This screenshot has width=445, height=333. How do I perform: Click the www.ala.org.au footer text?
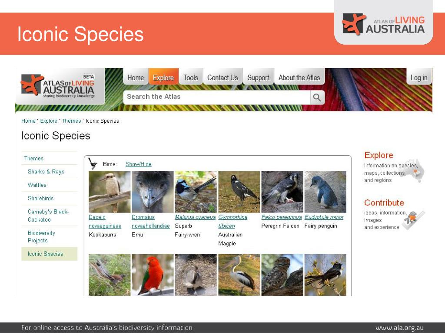tap(400, 328)
